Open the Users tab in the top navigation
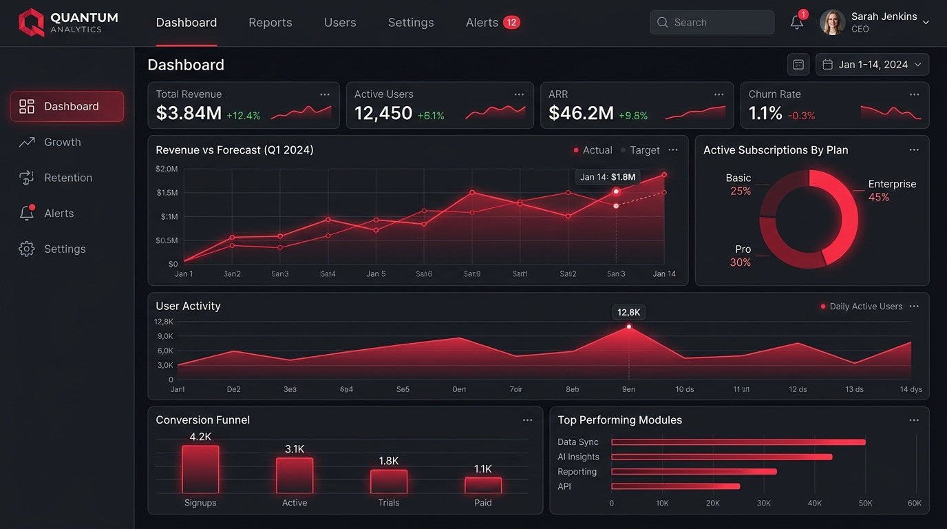The width and height of the screenshot is (947, 529). coord(340,23)
